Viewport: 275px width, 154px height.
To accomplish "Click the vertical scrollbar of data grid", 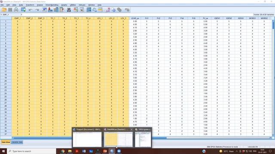I will (x=273, y=78).
